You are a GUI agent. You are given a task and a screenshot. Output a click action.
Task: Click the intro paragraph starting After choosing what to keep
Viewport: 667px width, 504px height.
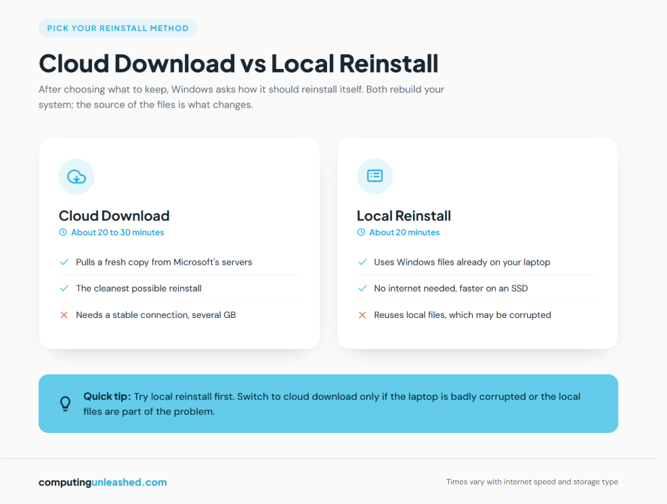click(x=241, y=97)
